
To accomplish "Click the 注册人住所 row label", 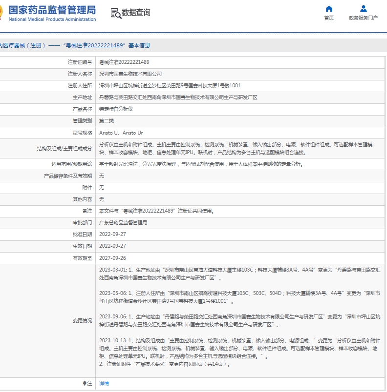I will (x=80, y=85).
